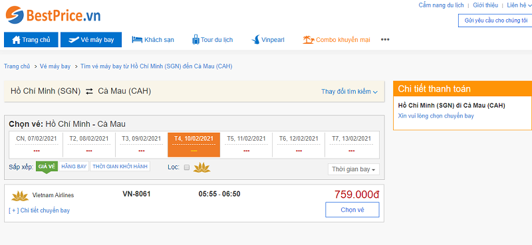This screenshot has height=245, width=532.
Task: Expand Thay đổi tìm kiếm
Action: 350,92
